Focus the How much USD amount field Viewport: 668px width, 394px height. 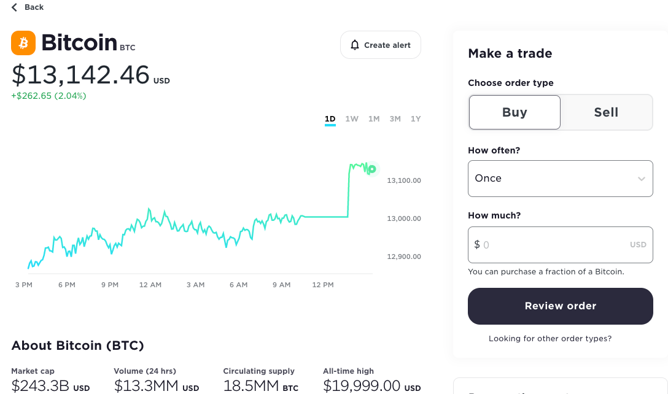[x=560, y=245]
